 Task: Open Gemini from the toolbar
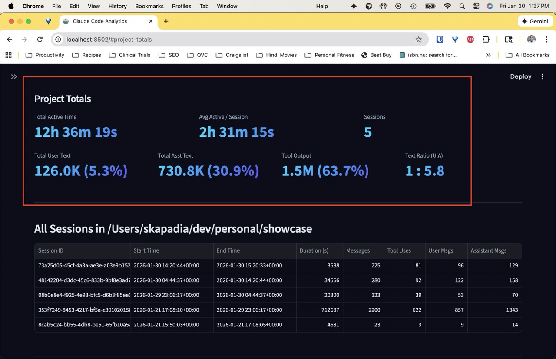point(535,21)
